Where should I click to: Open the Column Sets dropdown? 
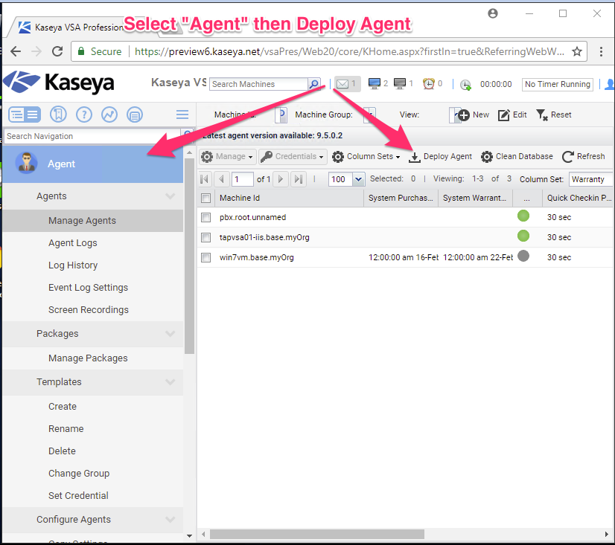click(x=366, y=156)
